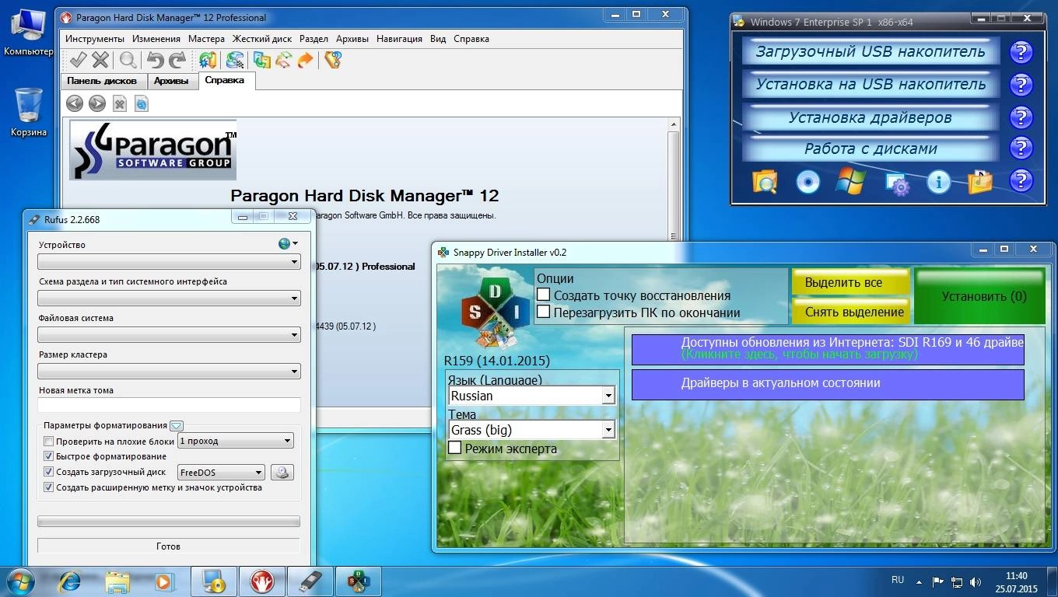Click the Rufus progress bar
This screenshot has height=597, width=1058.
169,522
